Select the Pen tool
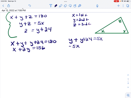This screenshot has width=131, height=98. click(x=56, y=6)
